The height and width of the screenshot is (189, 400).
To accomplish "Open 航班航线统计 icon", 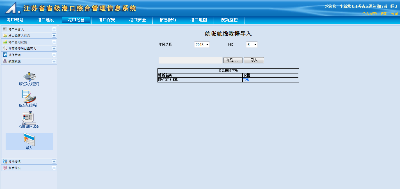I will pyautogui.click(x=29, y=97).
